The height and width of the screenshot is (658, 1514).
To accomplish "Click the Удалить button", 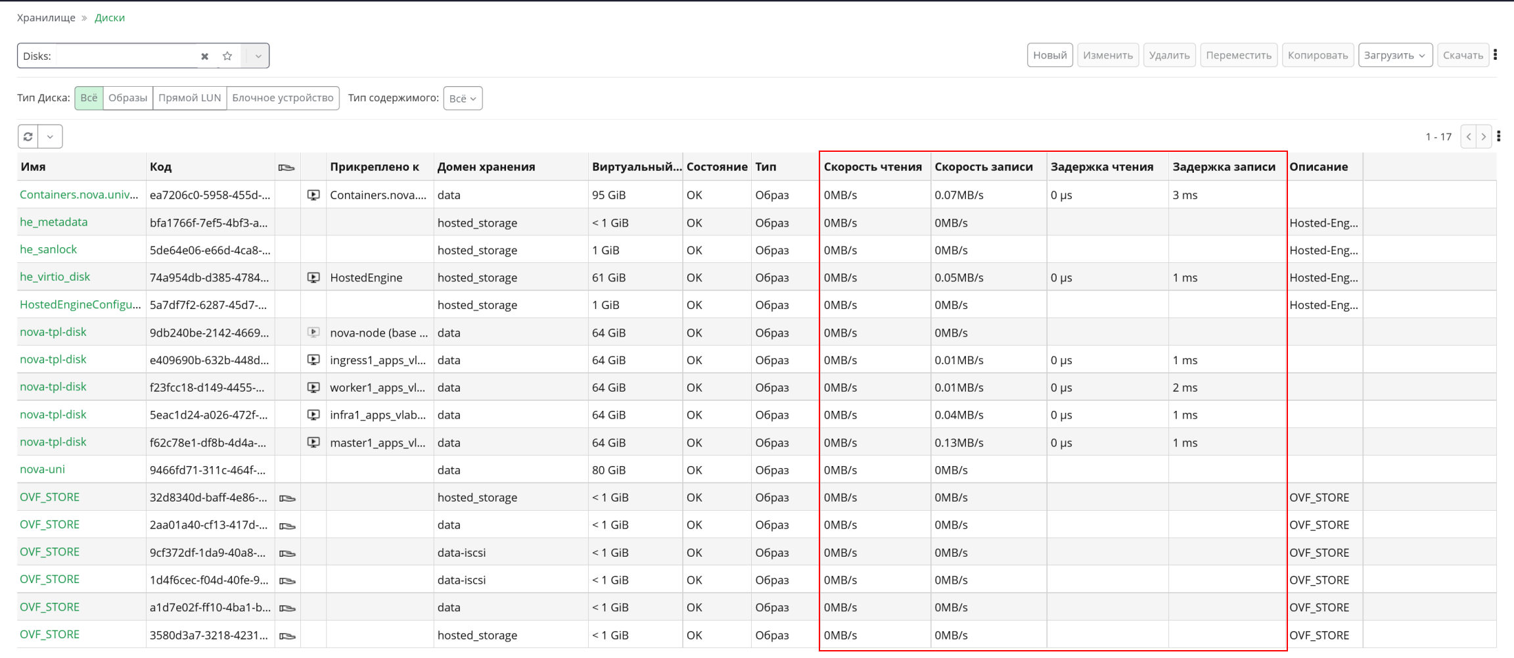I will click(1169, 55).
